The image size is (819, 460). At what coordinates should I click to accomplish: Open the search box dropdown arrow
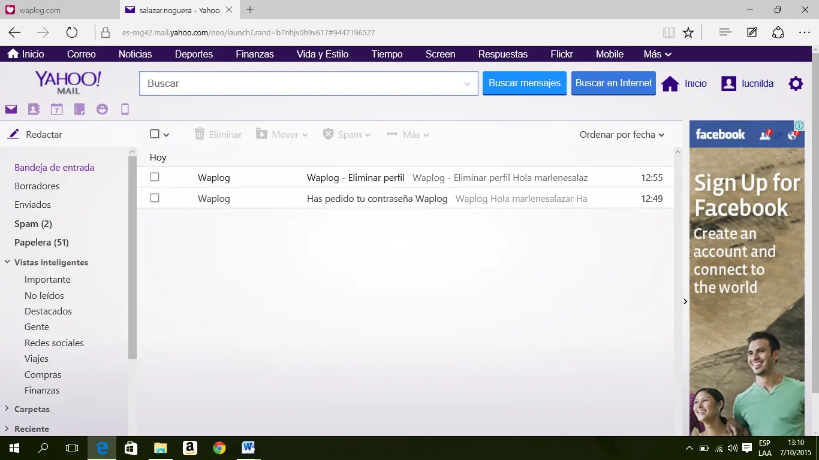[468, 84]
